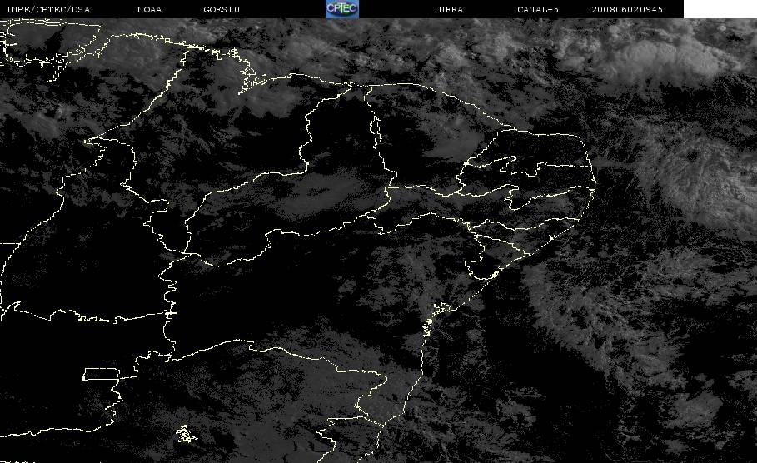
Task: Click the INFRA label in the header
Action: [448, 10]
